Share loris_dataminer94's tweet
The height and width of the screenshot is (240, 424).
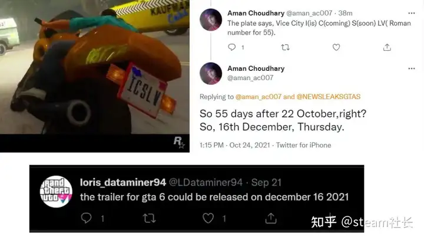[x=271, y=218]
